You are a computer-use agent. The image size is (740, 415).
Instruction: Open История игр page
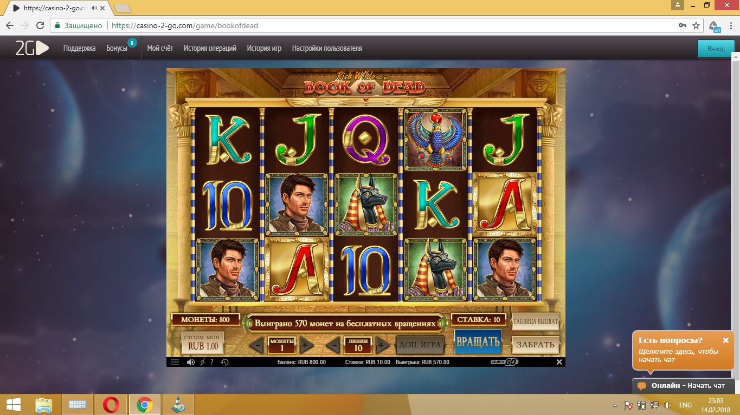pyautogui.click(x=264, y=48)
